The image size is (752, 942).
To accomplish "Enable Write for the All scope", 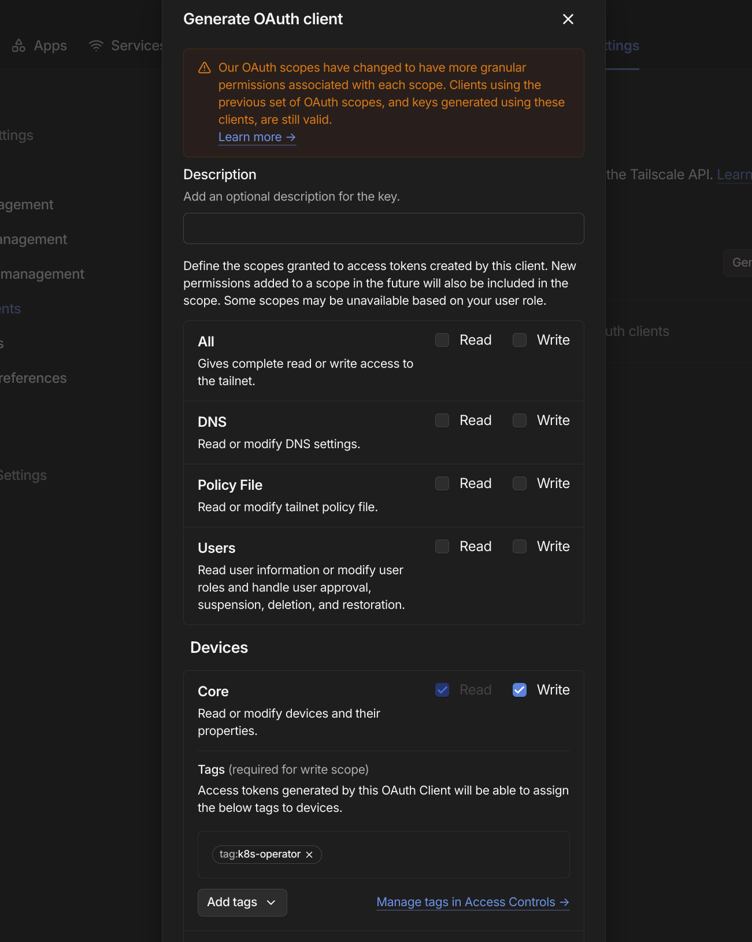I will 520,340.
